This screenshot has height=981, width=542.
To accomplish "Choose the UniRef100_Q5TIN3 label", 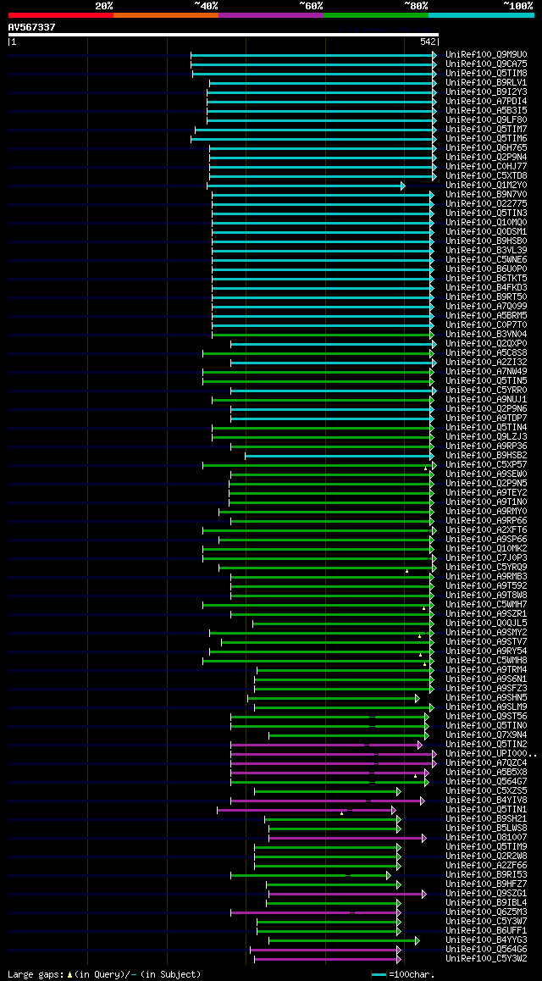I will 486,213.
